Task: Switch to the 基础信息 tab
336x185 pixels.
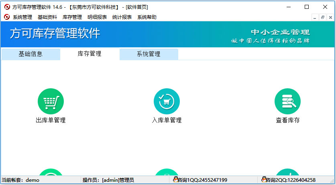Action: coord(31,54)
